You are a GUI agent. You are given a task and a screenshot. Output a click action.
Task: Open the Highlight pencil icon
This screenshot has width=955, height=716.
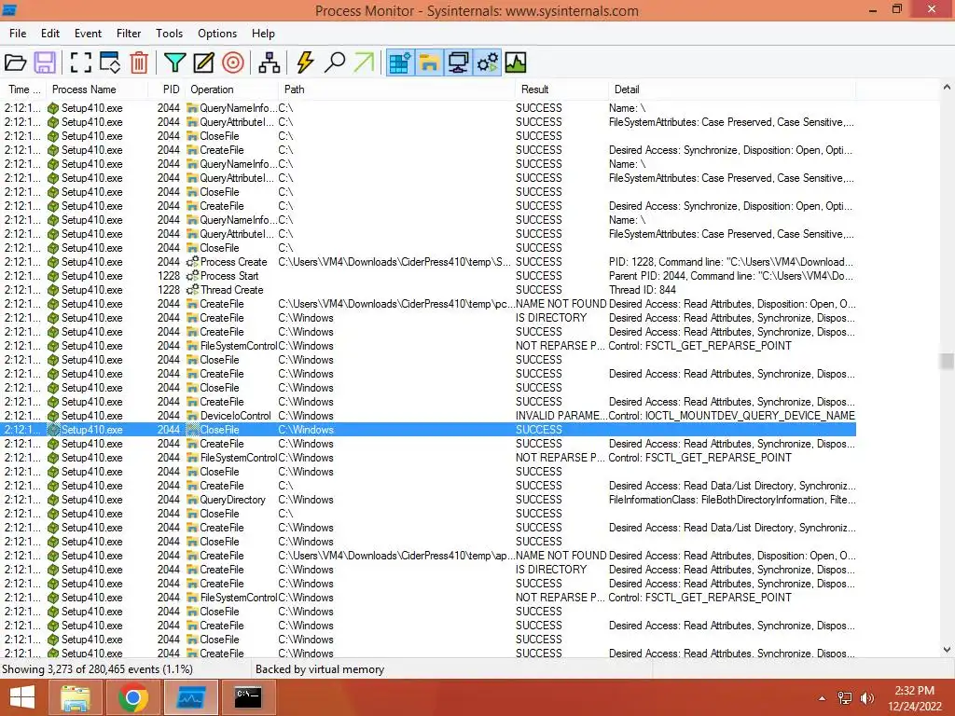pos(203,62)
